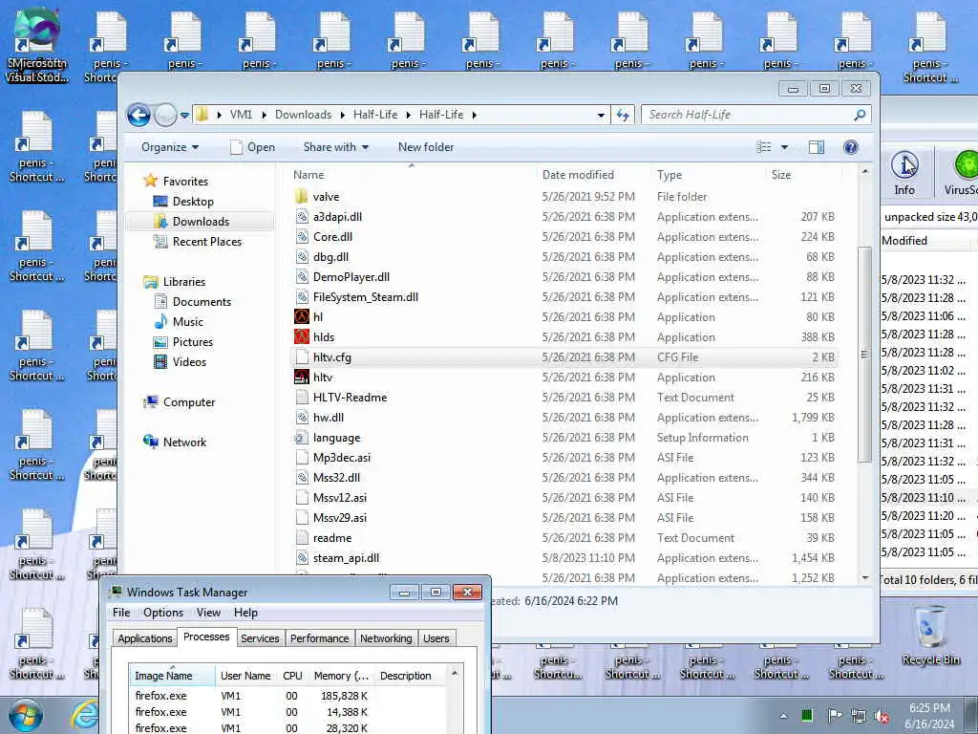
Task: Select the hltv application icon
Action: [302, 377]
